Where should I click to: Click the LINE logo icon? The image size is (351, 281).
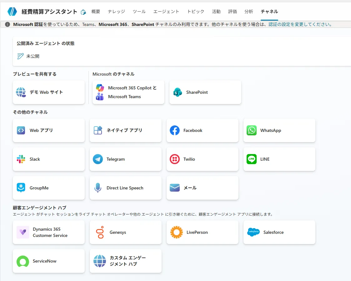[x=252, y=159]
